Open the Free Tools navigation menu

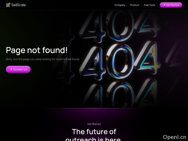pos(149,5)
